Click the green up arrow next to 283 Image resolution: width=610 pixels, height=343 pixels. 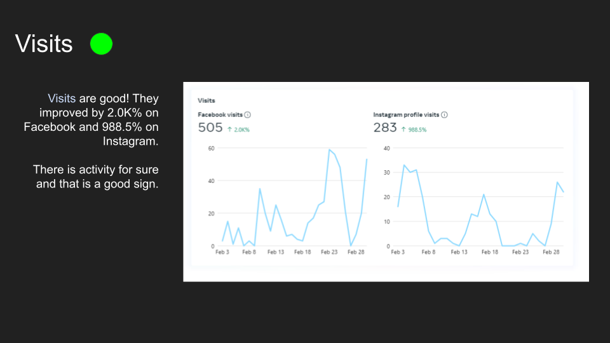pyautogui.click(x=403, y=129)
